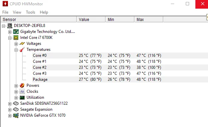Screen dimensions: 208x127
Task: Open the Tools menu
Action: pyautogui.click(x=31, y=12)
